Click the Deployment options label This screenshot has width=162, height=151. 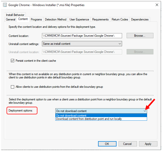pyautogui.click(x=21, y=111)
